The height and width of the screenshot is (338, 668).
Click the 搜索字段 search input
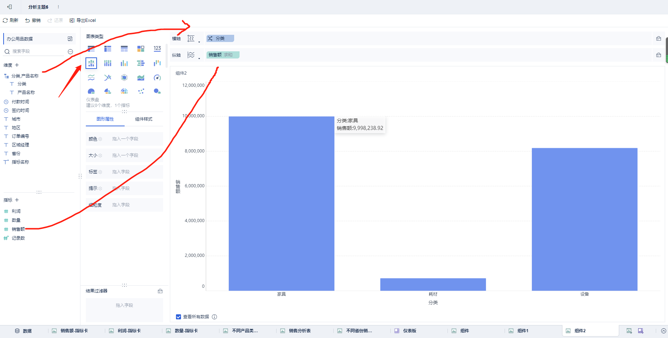(x=34, y=52)
